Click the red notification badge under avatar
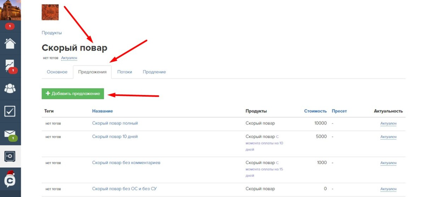This screenshot has height=197, width=421. 10,26
